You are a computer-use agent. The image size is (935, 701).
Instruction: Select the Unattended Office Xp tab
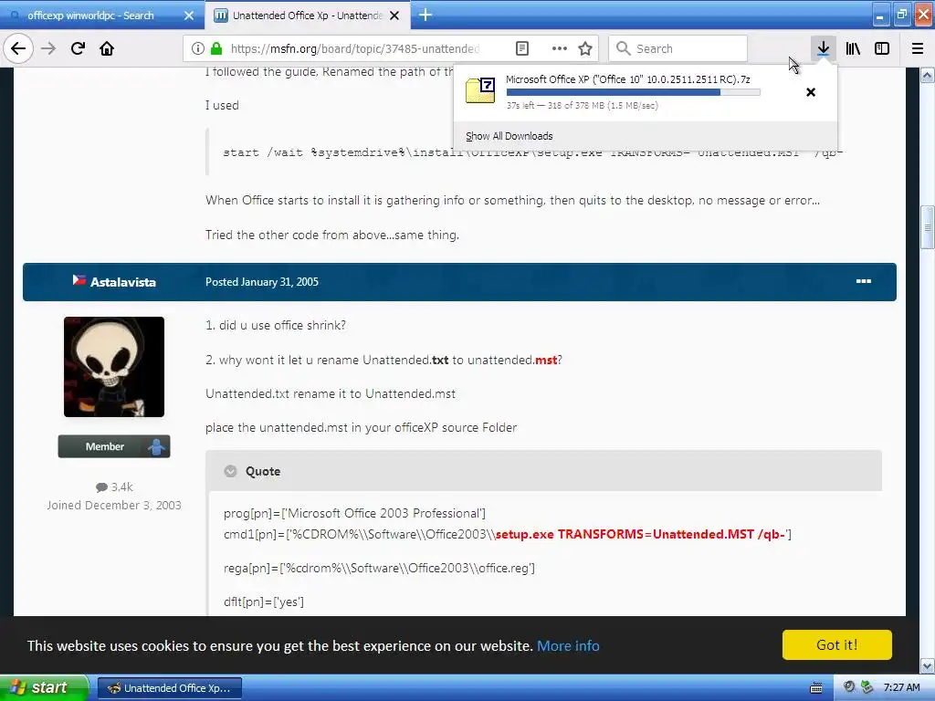308,16
